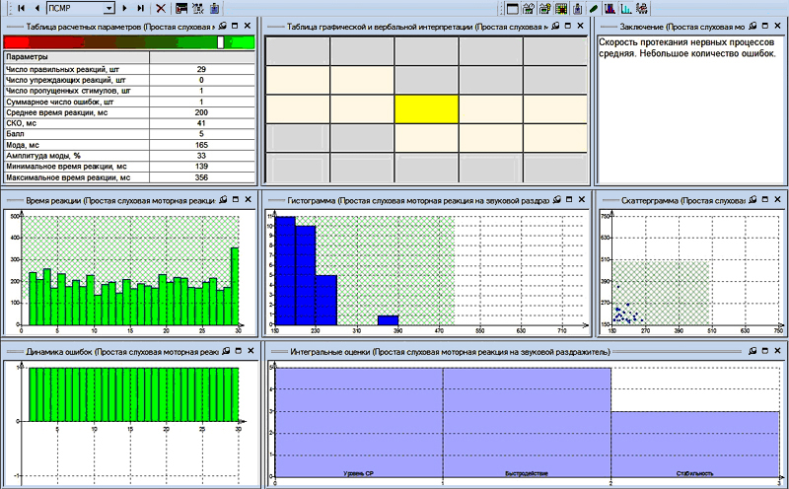
Task: Click the isolated small blue bar near 390 in Гистограмма
Action: (x=388, y=320)
